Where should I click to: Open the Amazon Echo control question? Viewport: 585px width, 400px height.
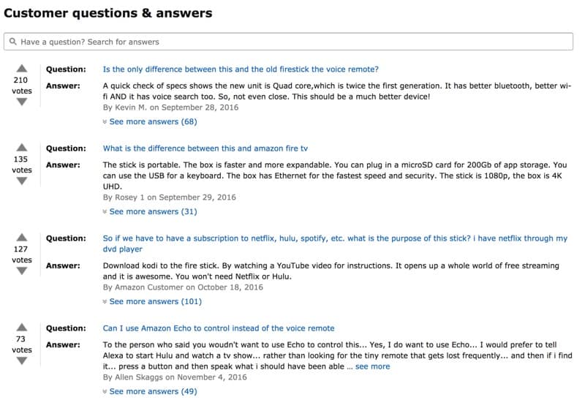point(219,328)
